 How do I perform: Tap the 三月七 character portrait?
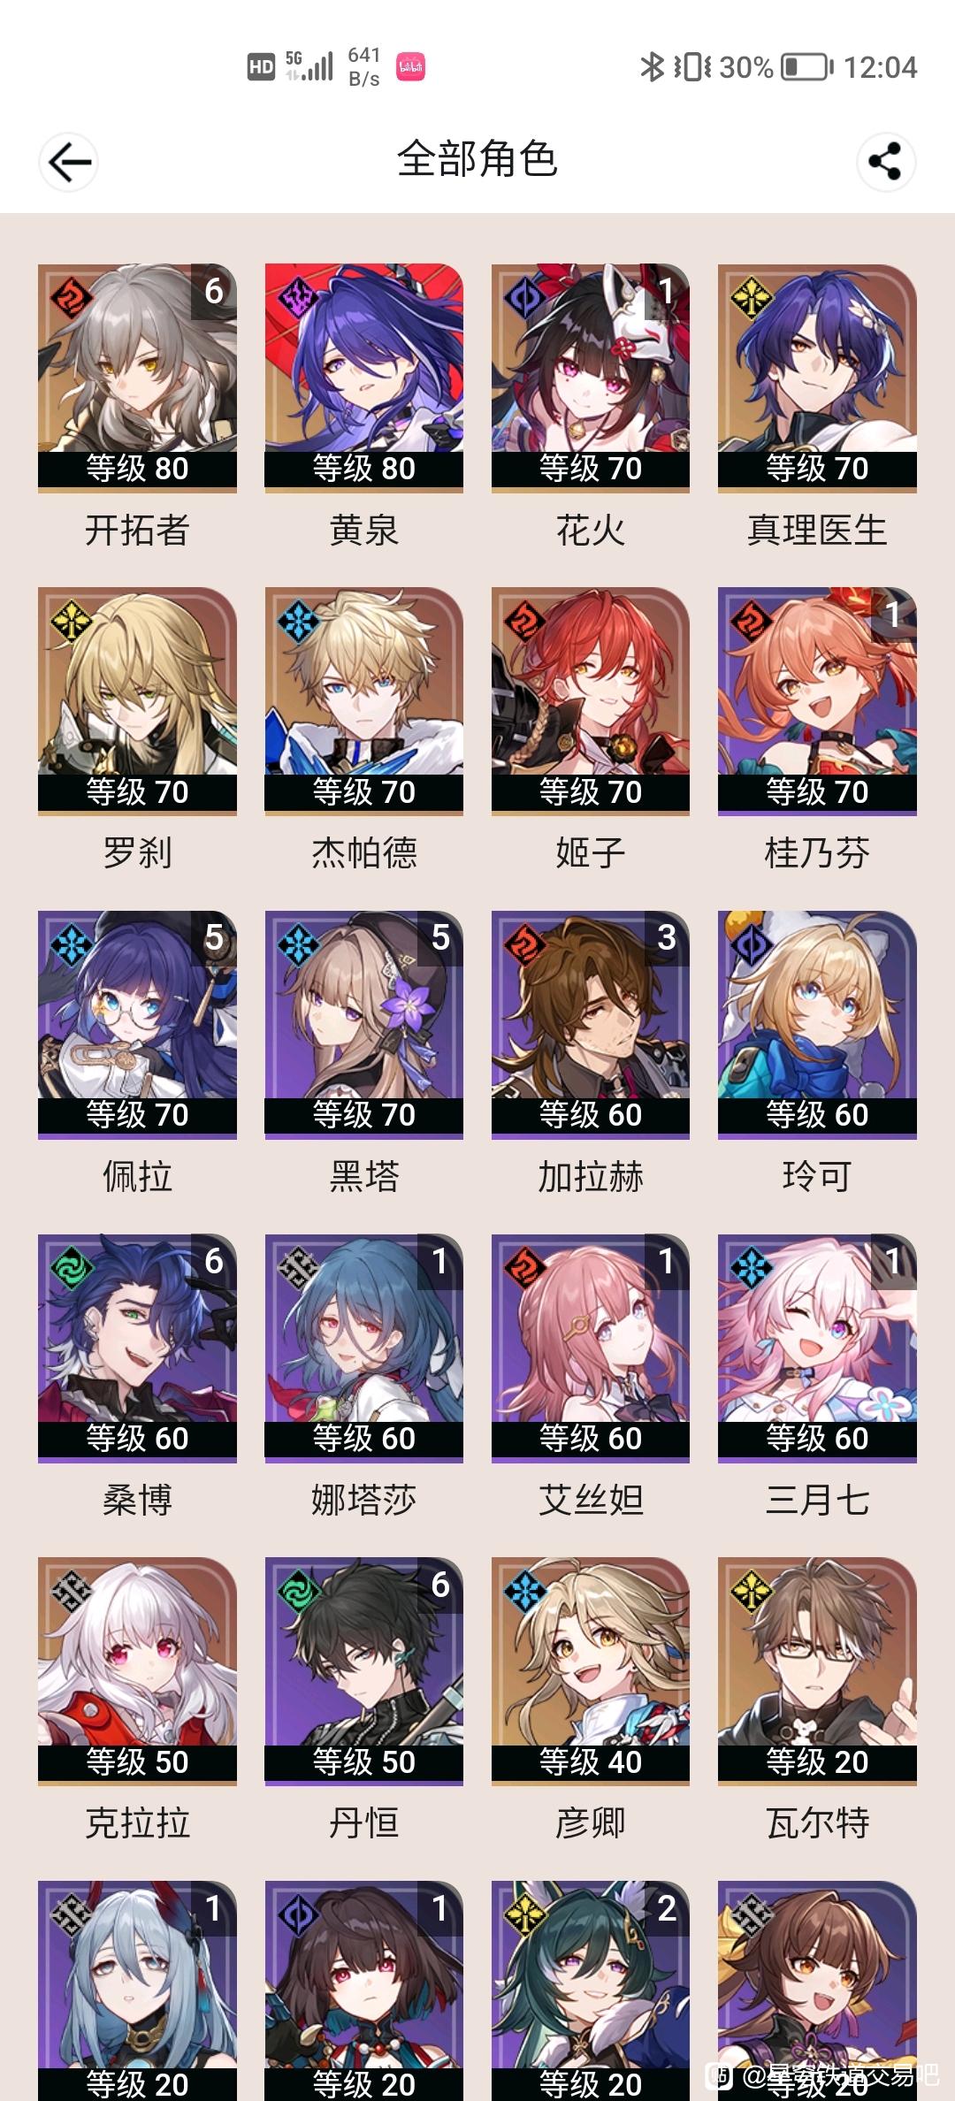point(817,1348)
